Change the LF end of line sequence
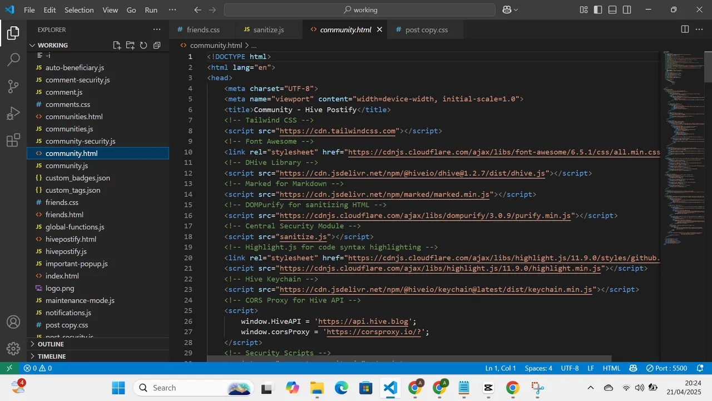The width and height of the screenshot is (712, 401). pyautogui.click(x=591, y=368)
